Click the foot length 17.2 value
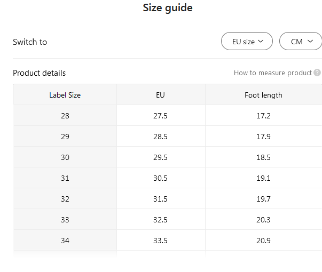322x272 pixels. click(x=263, y=116)
